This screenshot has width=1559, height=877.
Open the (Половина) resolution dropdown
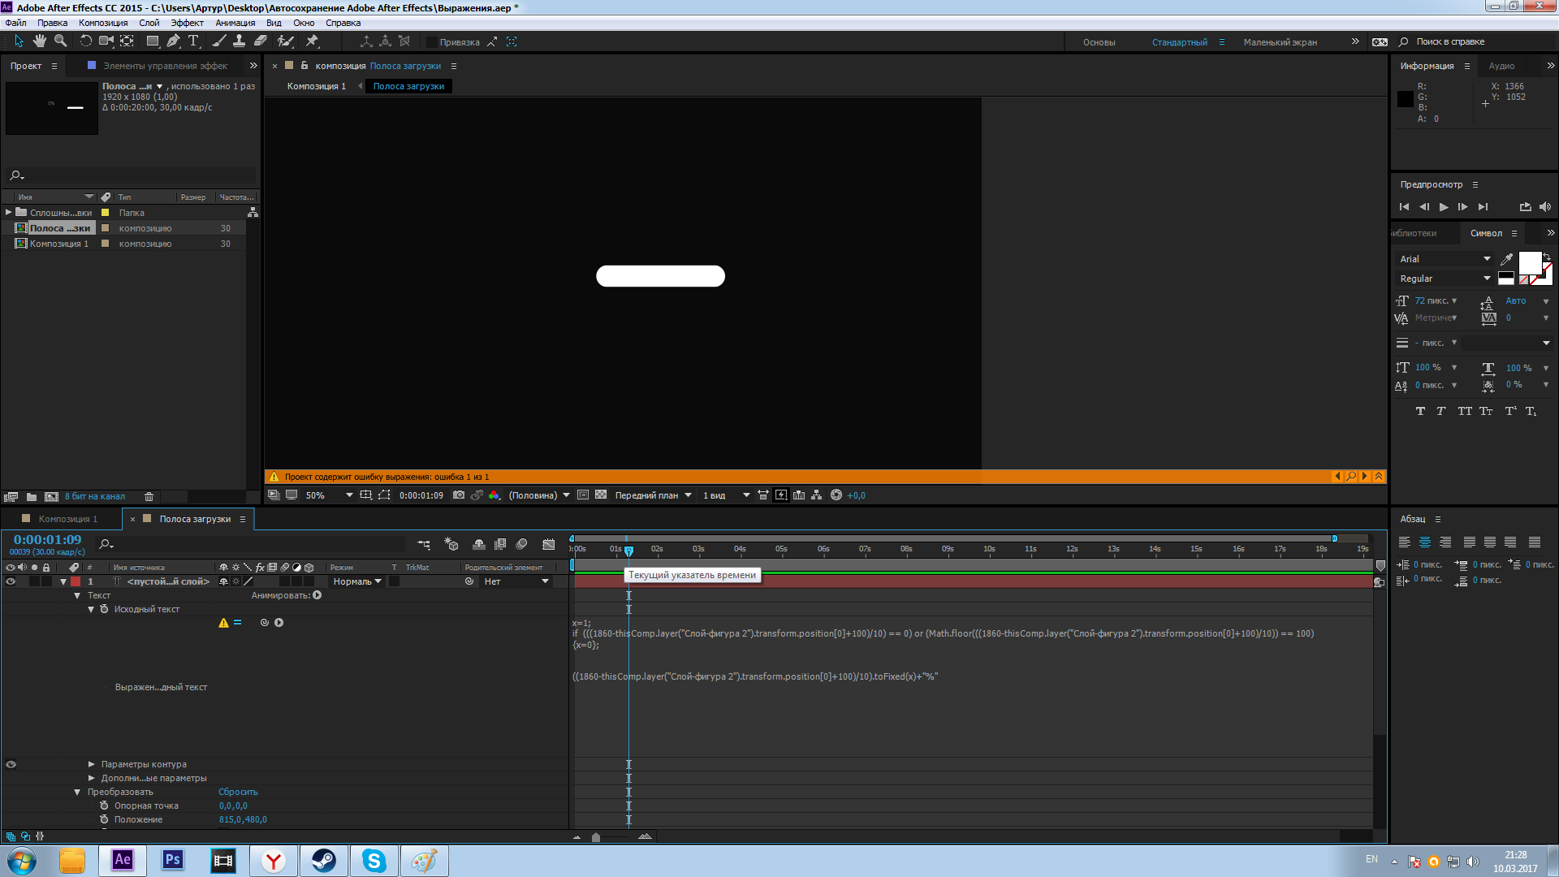click(x=539, y=495)
